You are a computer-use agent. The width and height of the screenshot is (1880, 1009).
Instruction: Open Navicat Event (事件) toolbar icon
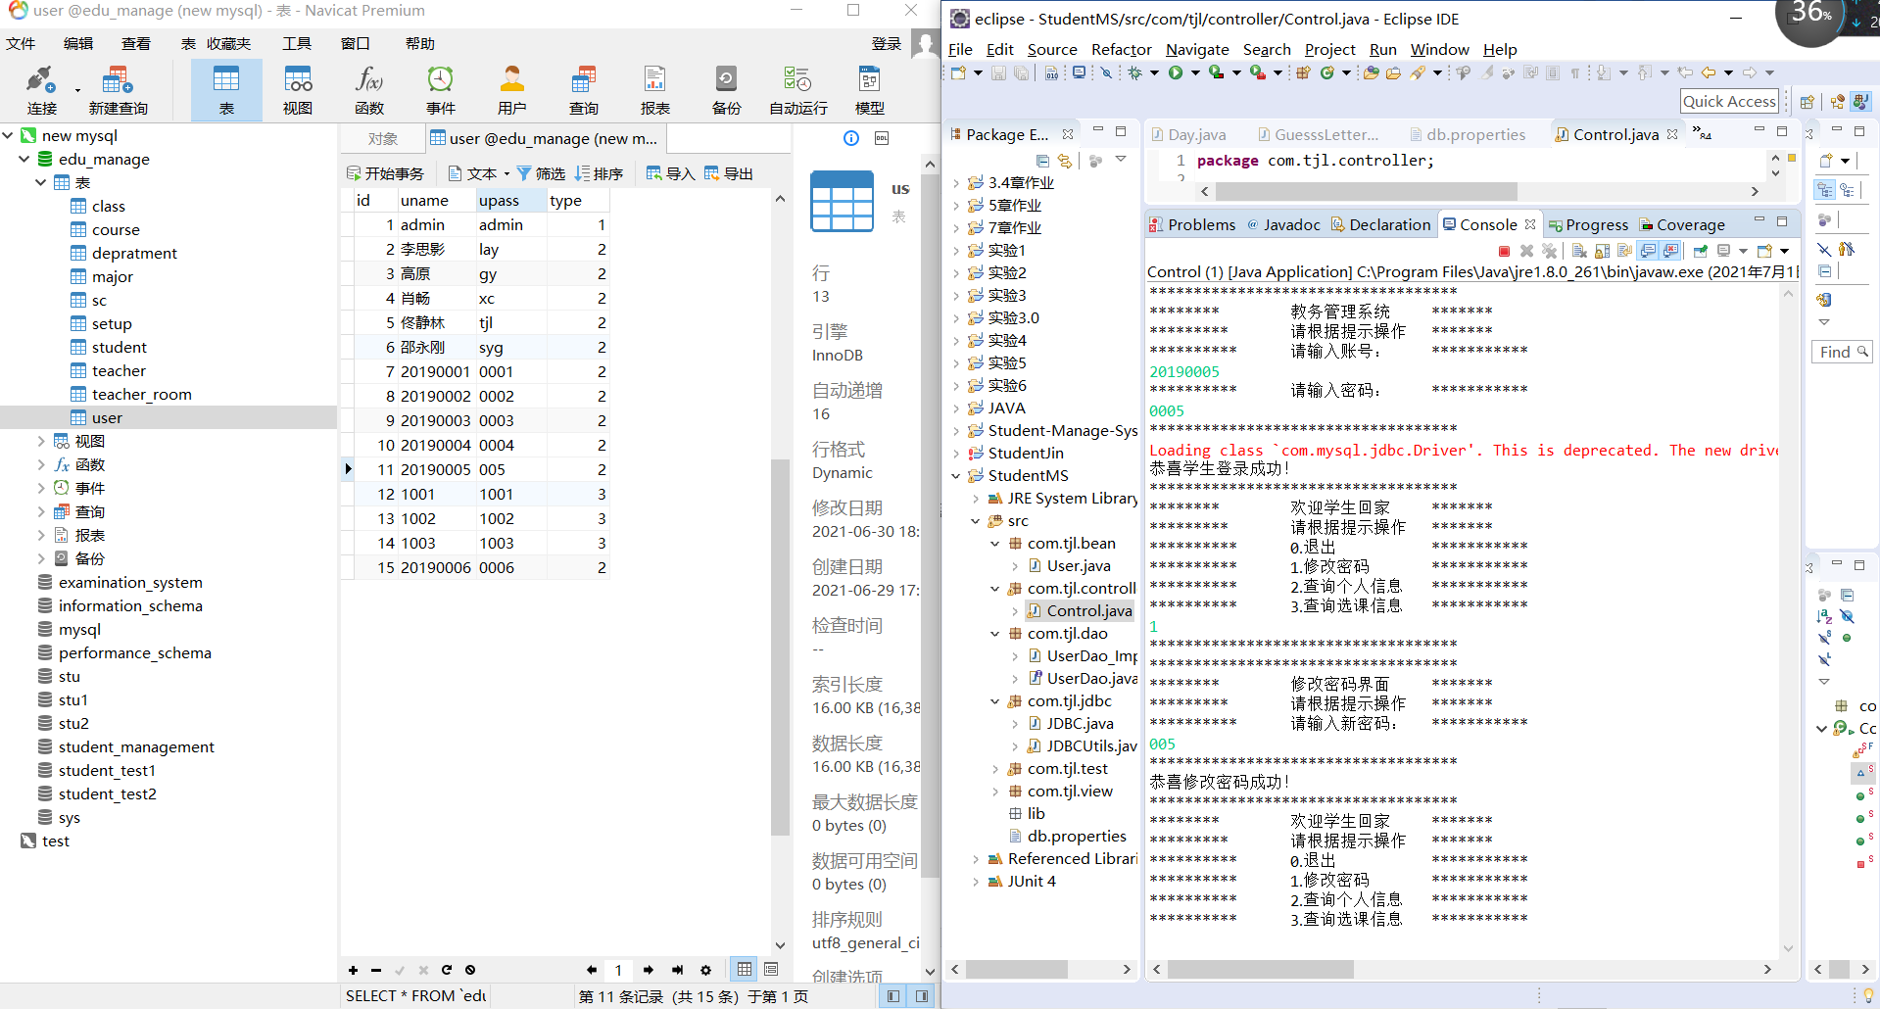click(441, 89)
